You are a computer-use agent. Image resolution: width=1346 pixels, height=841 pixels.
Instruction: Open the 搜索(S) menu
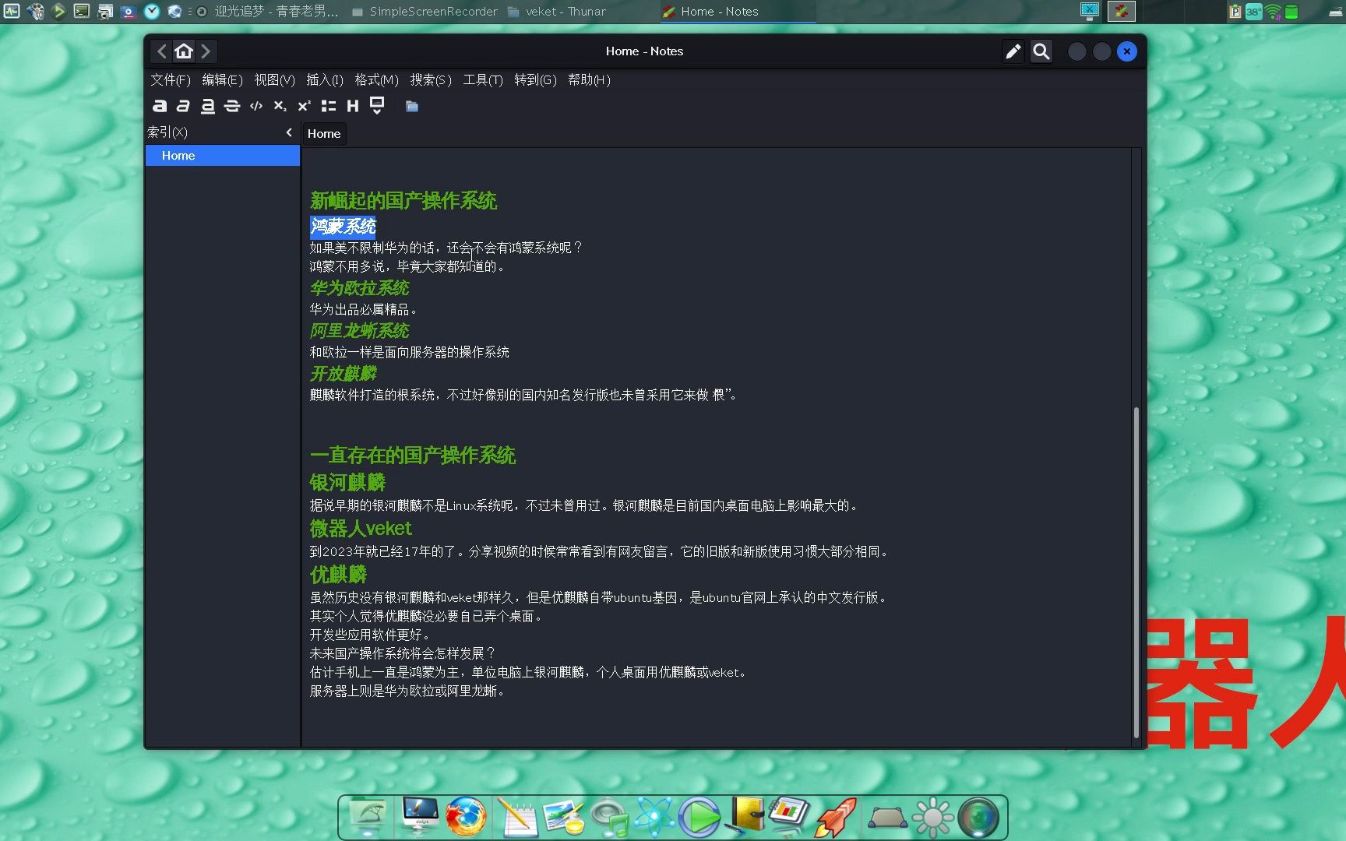coord(431,79)
